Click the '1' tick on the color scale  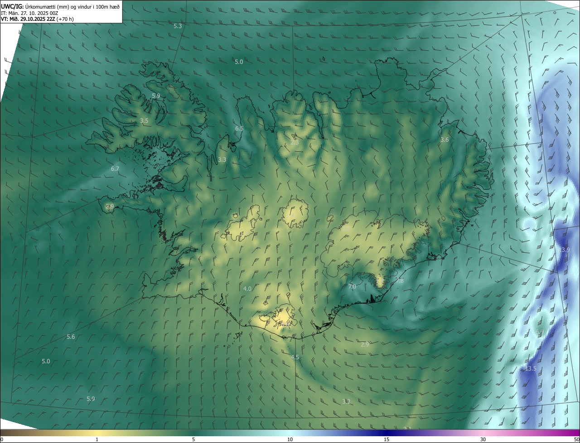point(97,440)
